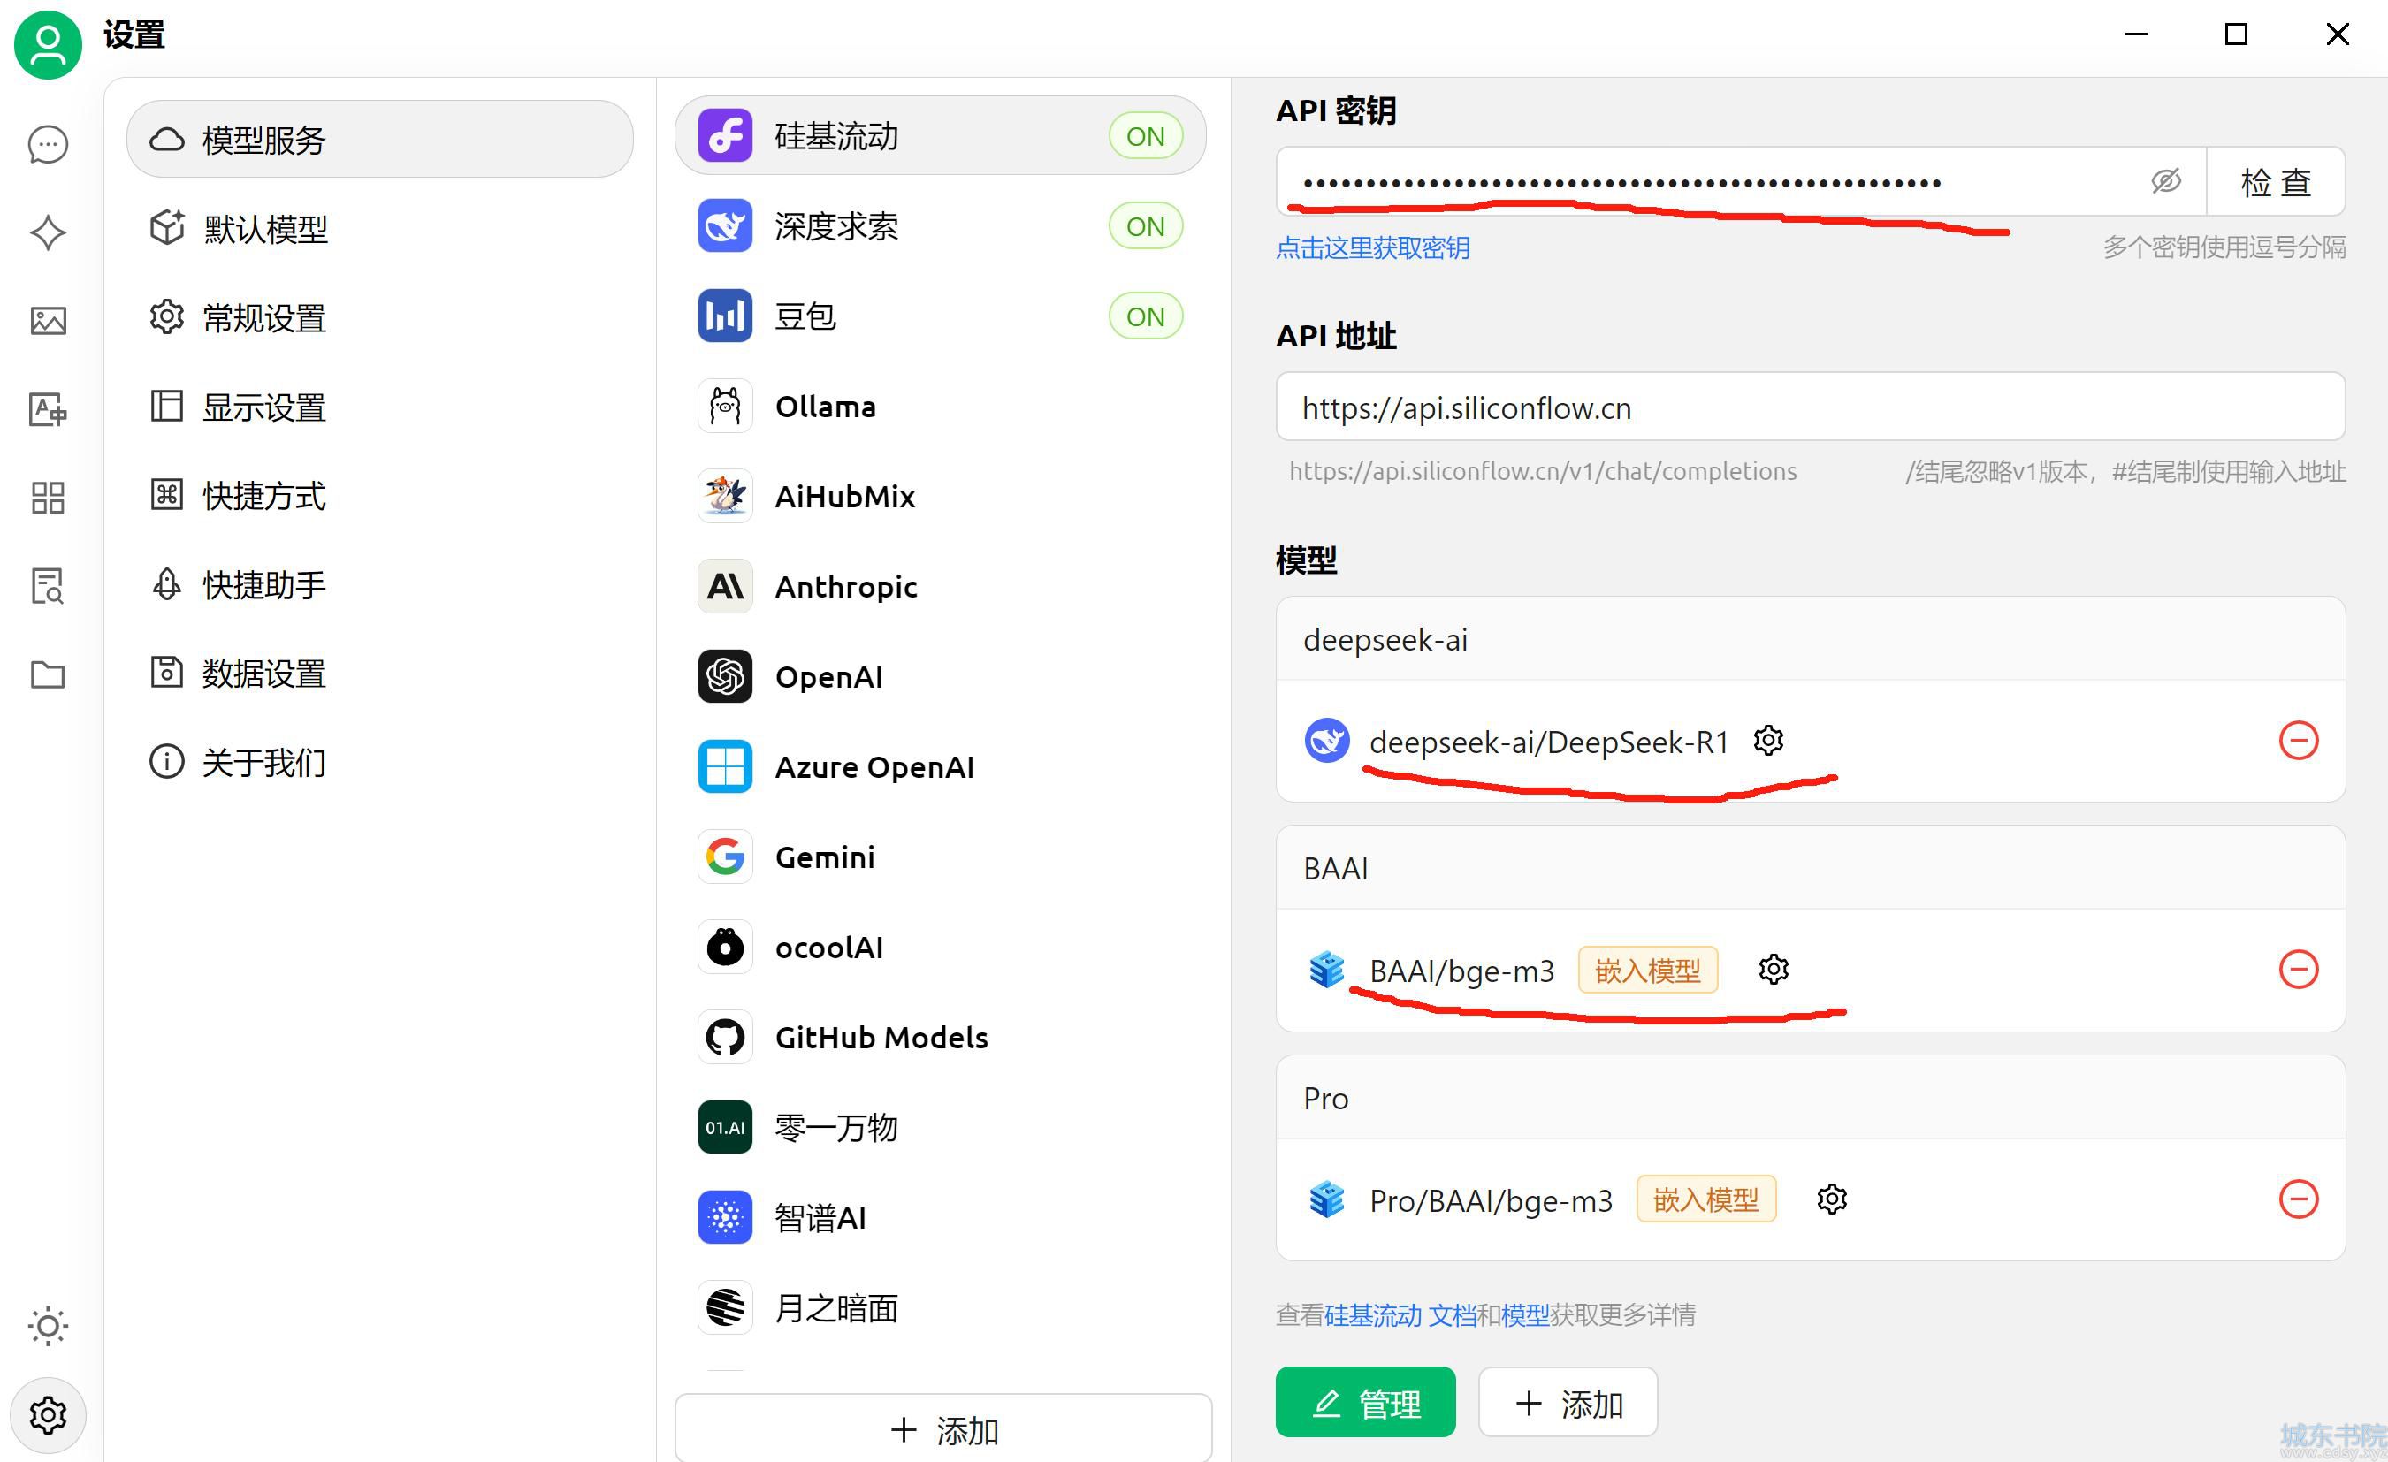Screen dimensions: 2388x1462
Task: Open settings gear for Pro/BAAI/bge-m3 model
Action: 1832,1199
